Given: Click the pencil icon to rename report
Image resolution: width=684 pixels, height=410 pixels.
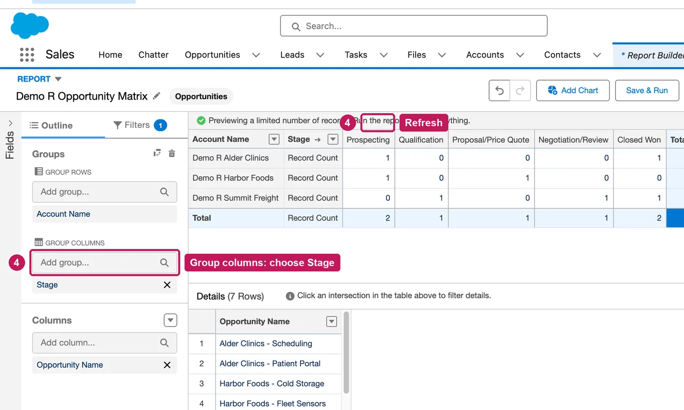Looking at the screenshot, I should coord(156,96).
